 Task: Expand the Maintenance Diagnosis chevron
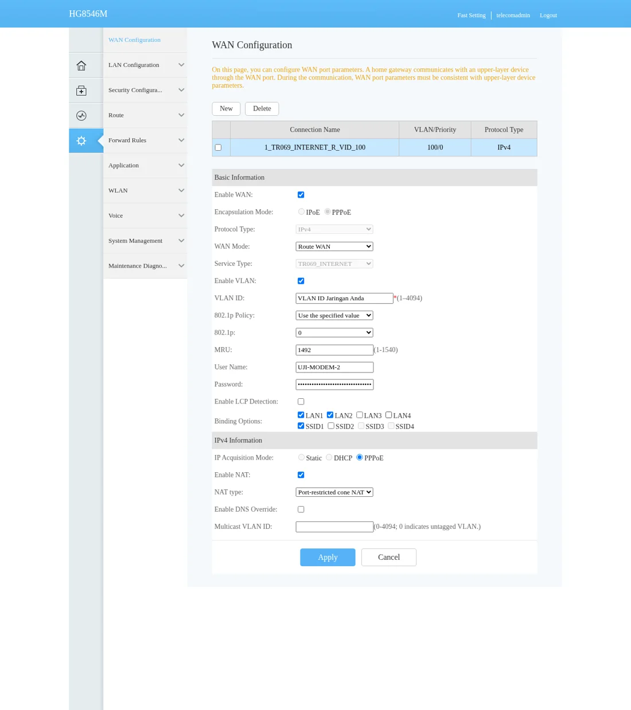point(181,266)
